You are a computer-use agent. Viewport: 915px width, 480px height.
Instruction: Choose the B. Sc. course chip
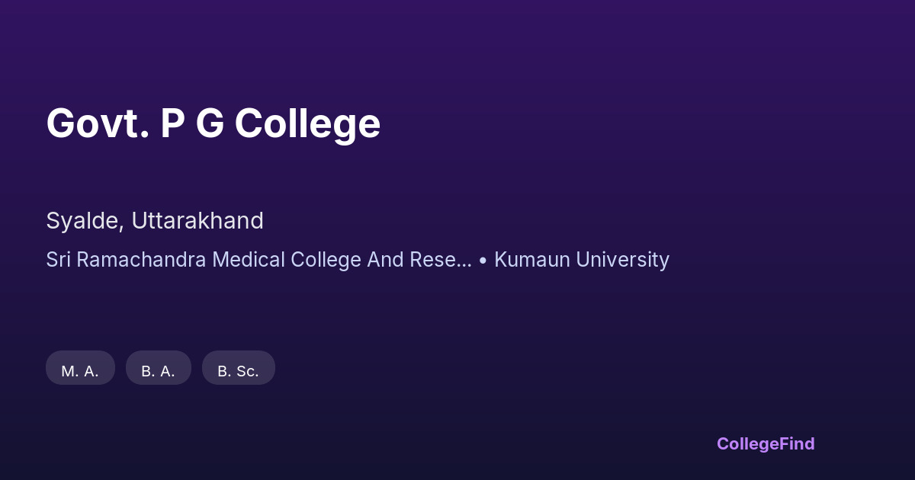pos(238,371)
